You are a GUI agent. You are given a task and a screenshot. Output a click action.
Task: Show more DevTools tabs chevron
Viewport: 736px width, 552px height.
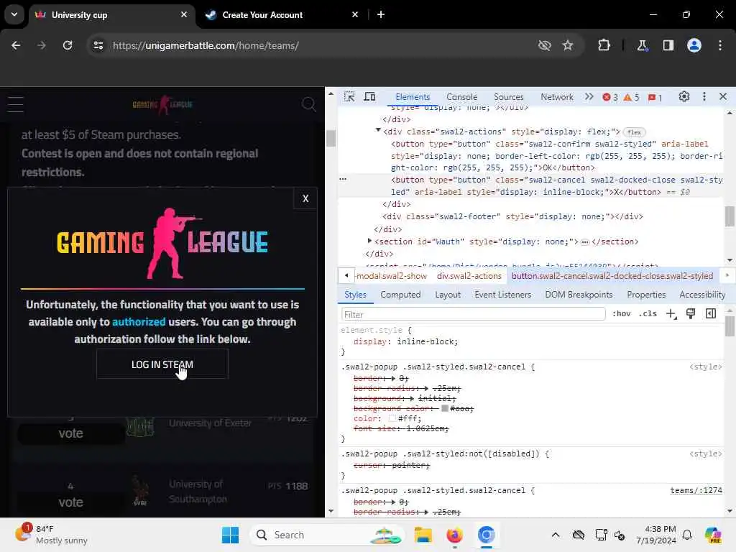tap(589, 97)
